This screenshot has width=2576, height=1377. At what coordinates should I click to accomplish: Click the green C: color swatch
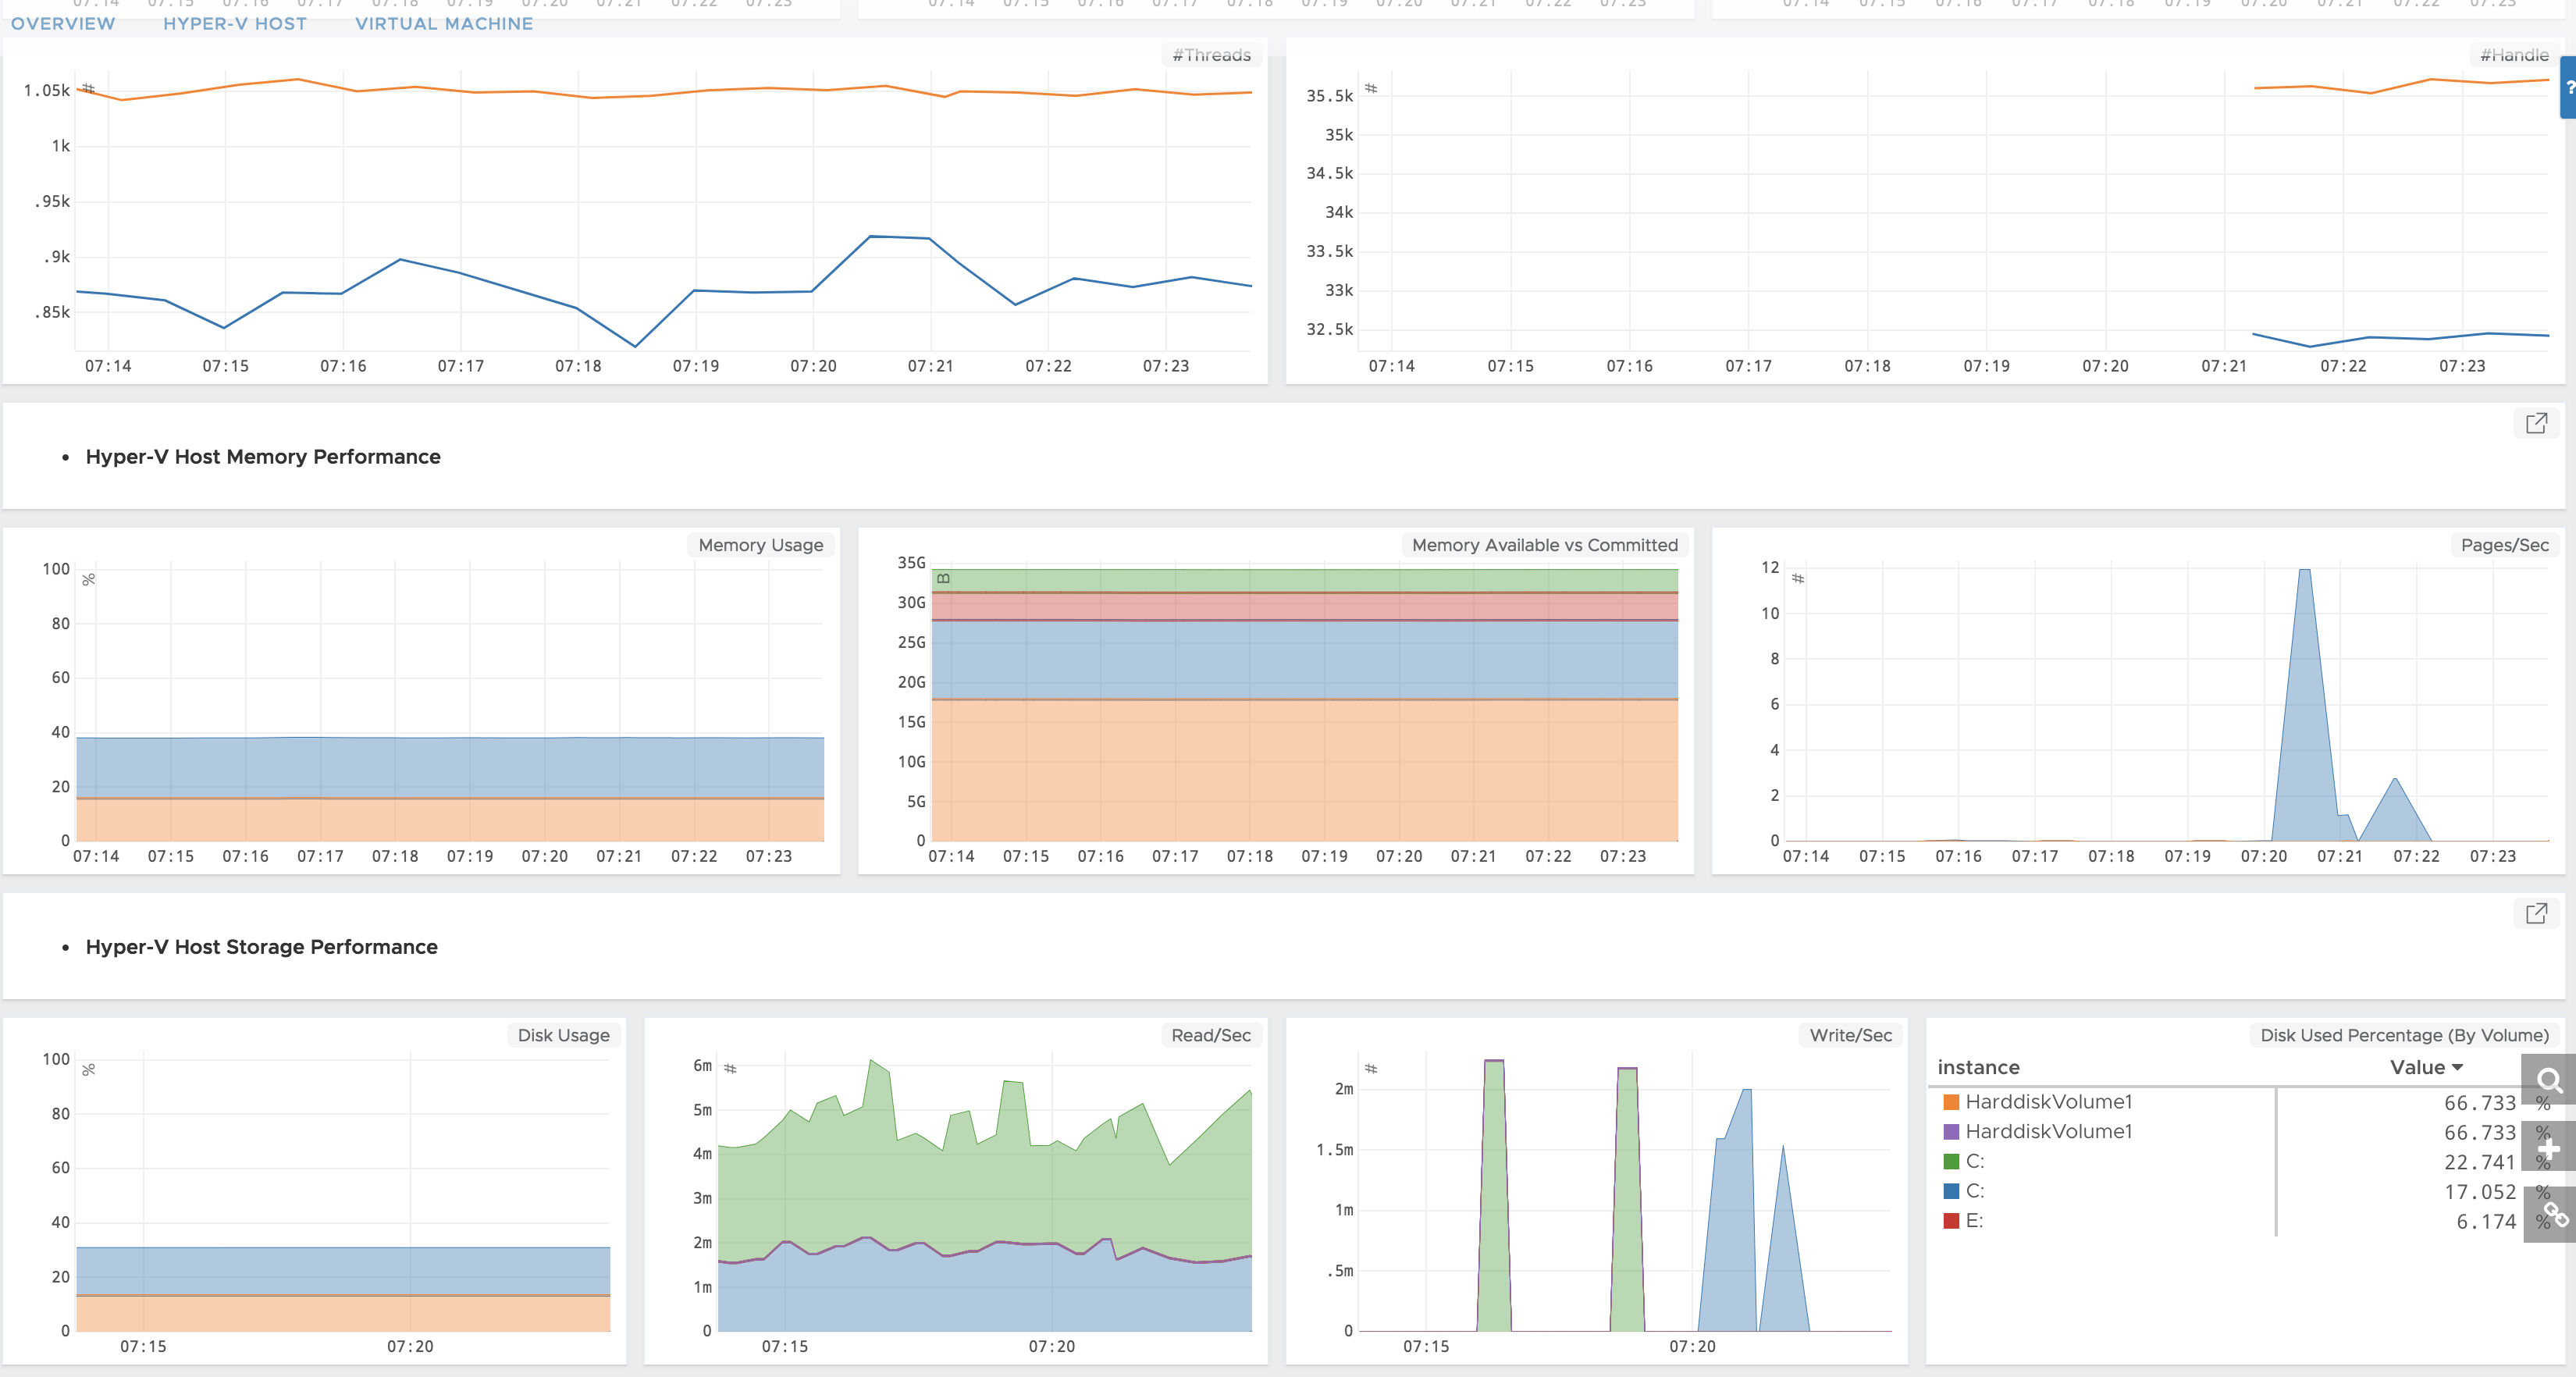pyautogui.click(x=1951, y=1161)
